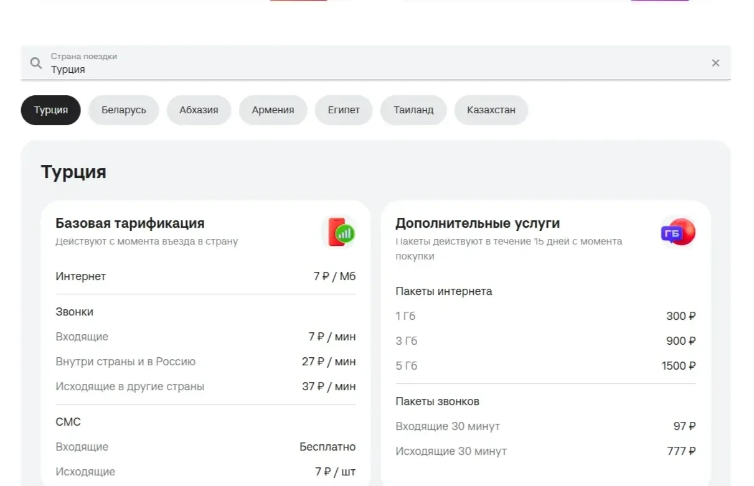This screenshot has width=754, height=486.
Task: Click the Пакеты действуют 15 дней subtitle
Action: pos(509,249)
